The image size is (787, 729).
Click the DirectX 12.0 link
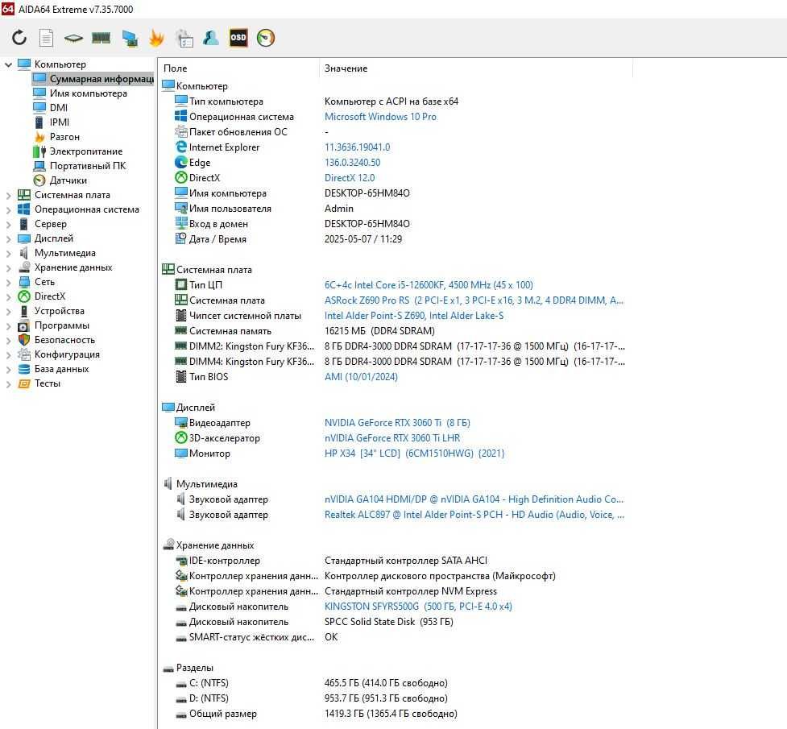click(x=350, y=178)
